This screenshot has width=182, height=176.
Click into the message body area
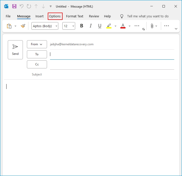point(91,128)
